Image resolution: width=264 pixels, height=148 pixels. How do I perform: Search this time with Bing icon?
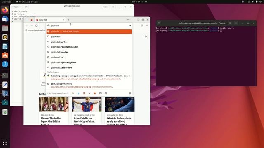point(78,93)
